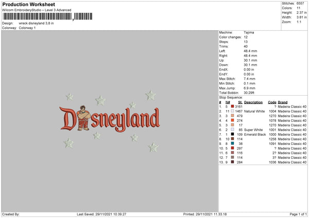This screenshot has height=218, width=309.
Task: Click the Colors value "11"
Action: 298,8
